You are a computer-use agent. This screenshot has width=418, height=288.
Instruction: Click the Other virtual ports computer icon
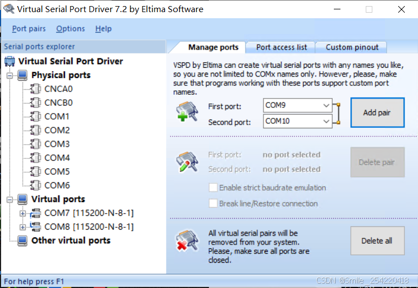pos(23,241)
